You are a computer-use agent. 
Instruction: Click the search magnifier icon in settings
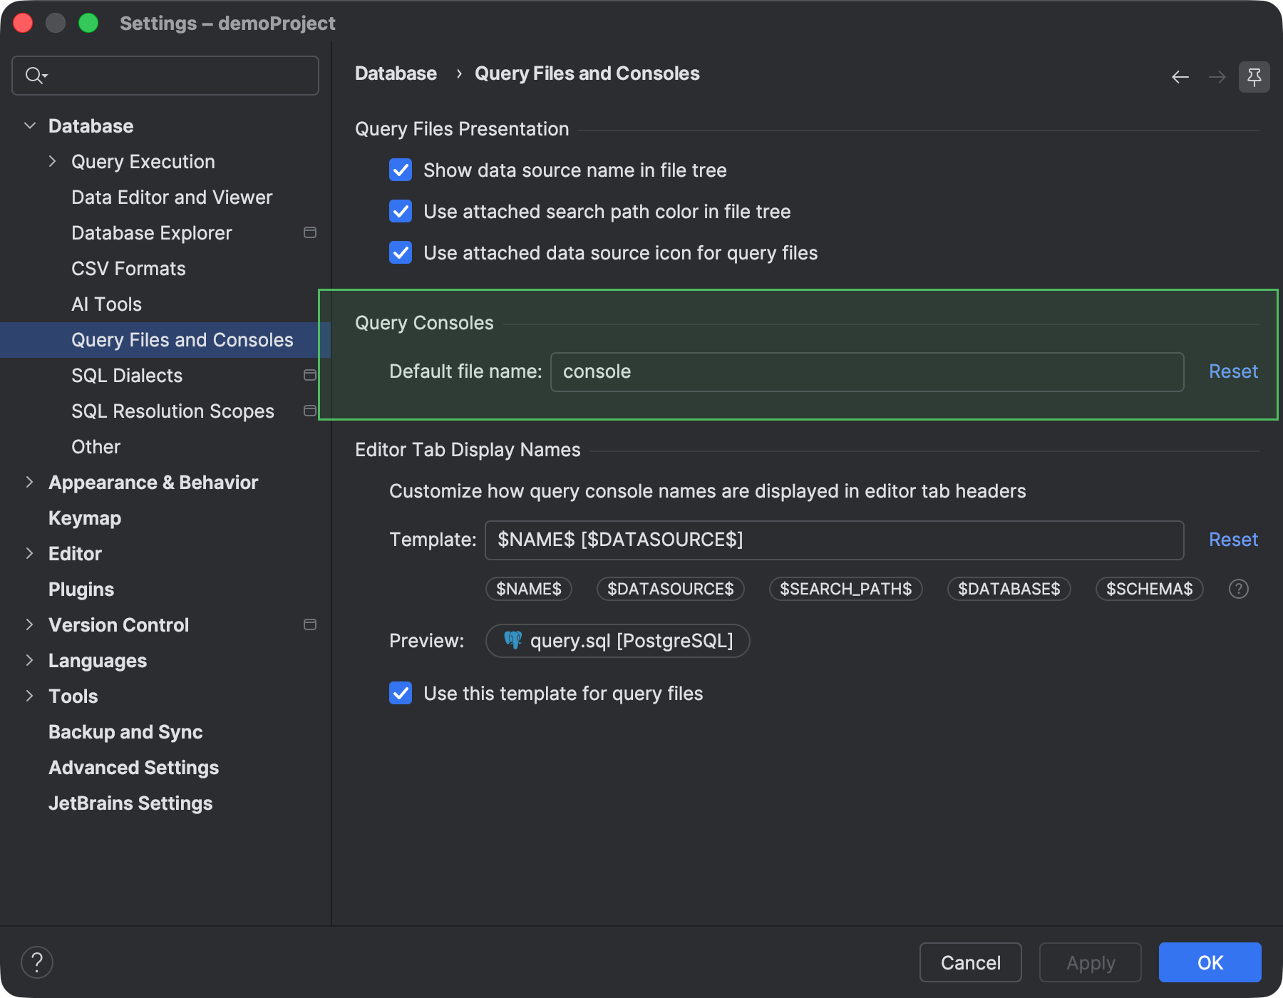pyautogui.click(x=36, y=76)
